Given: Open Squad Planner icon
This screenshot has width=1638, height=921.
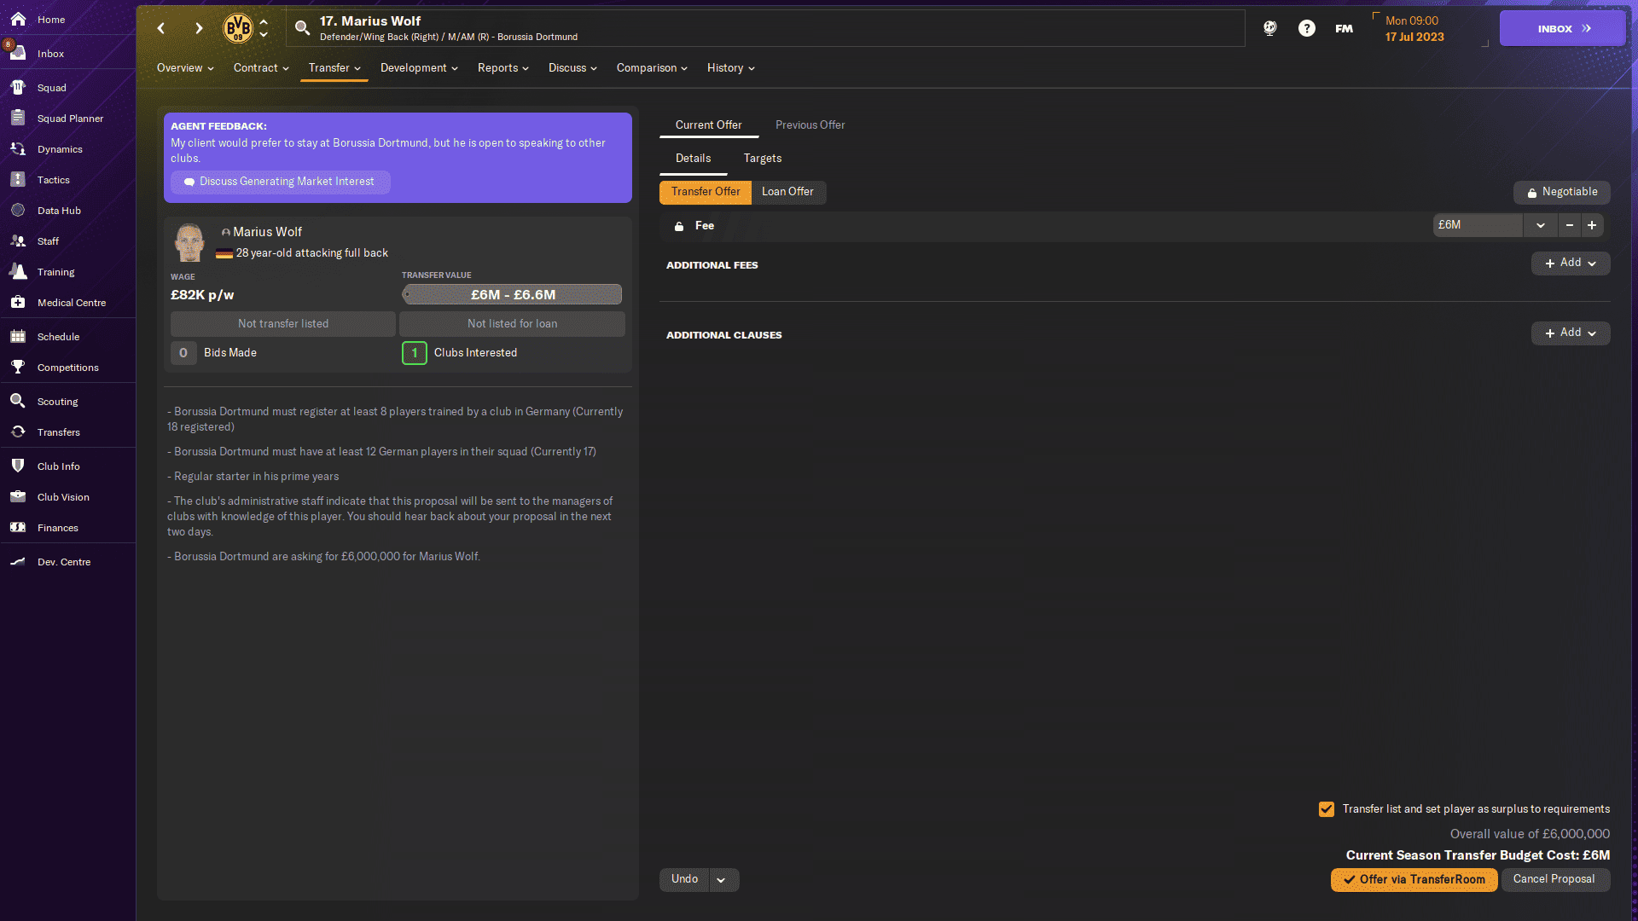Looking at the screenshot, I should pos(18,118).
